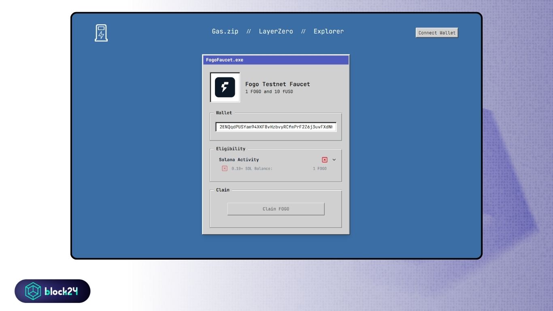This screenshot has height=311, width=553.
Task: Click the Solana Activity red X status icon
Action: (x=325, y=160)
